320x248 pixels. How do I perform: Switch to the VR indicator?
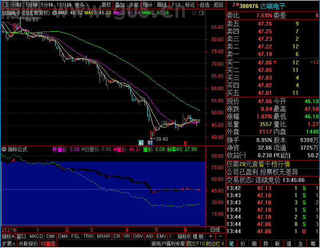(126, 236)
